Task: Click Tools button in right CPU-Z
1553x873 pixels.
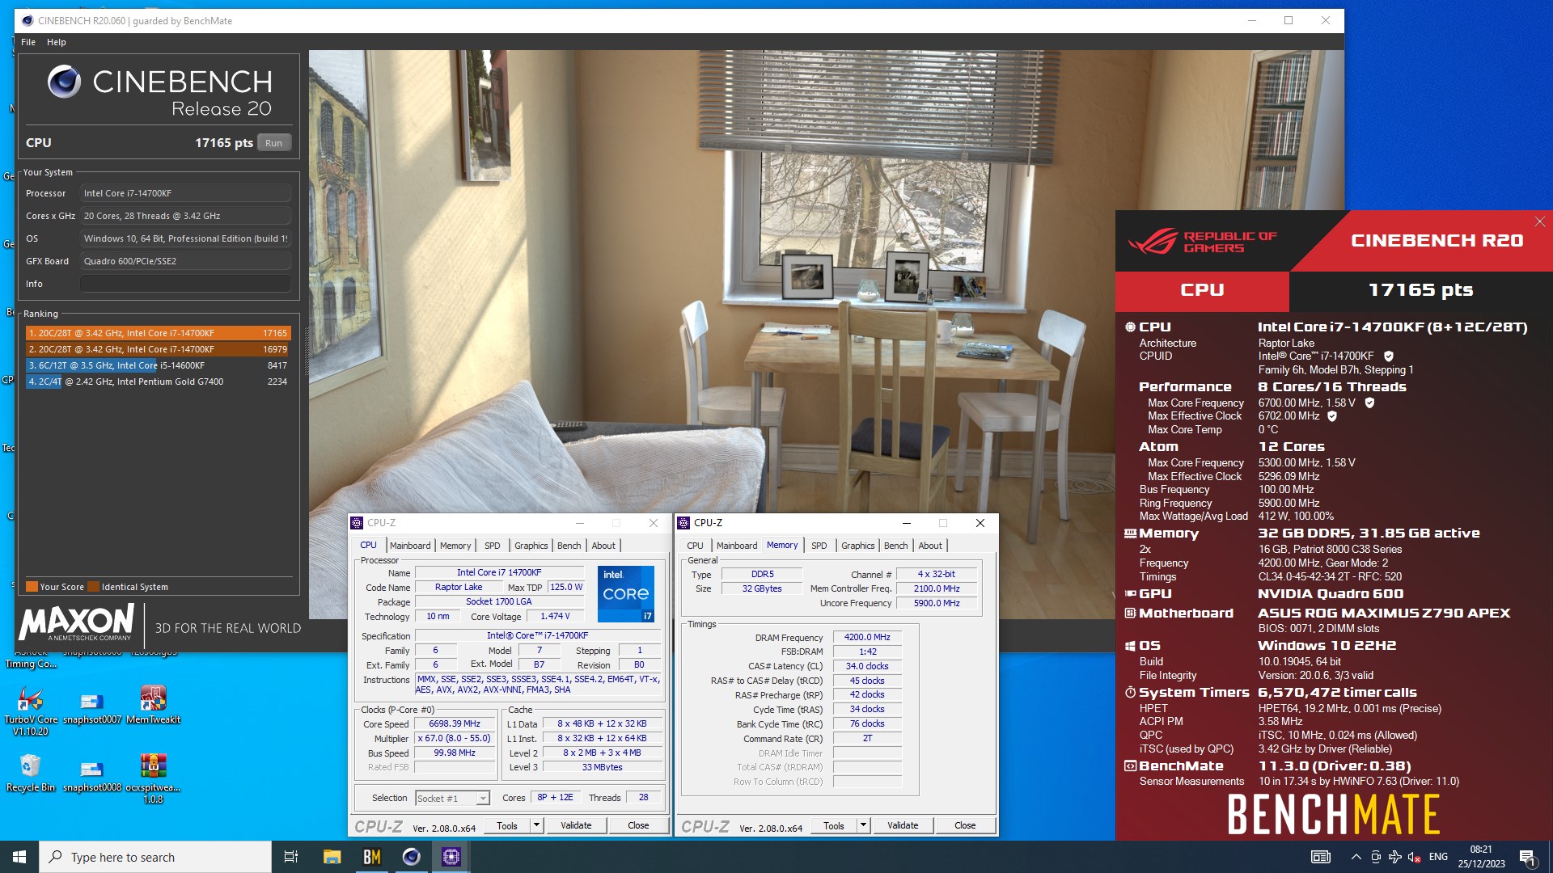Action: coord(834,825)
